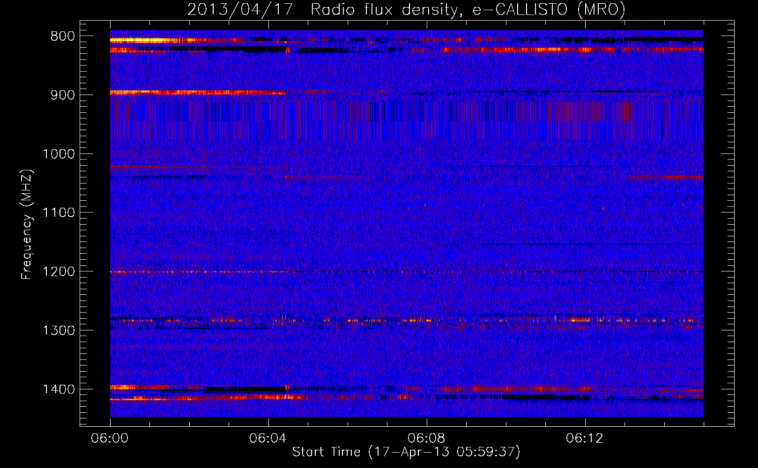This screenshot has height=468, width=758.
Task: Click the 'Start Time (17-Apr-13 05:59:37)' label
Action: tap(406, 452)
